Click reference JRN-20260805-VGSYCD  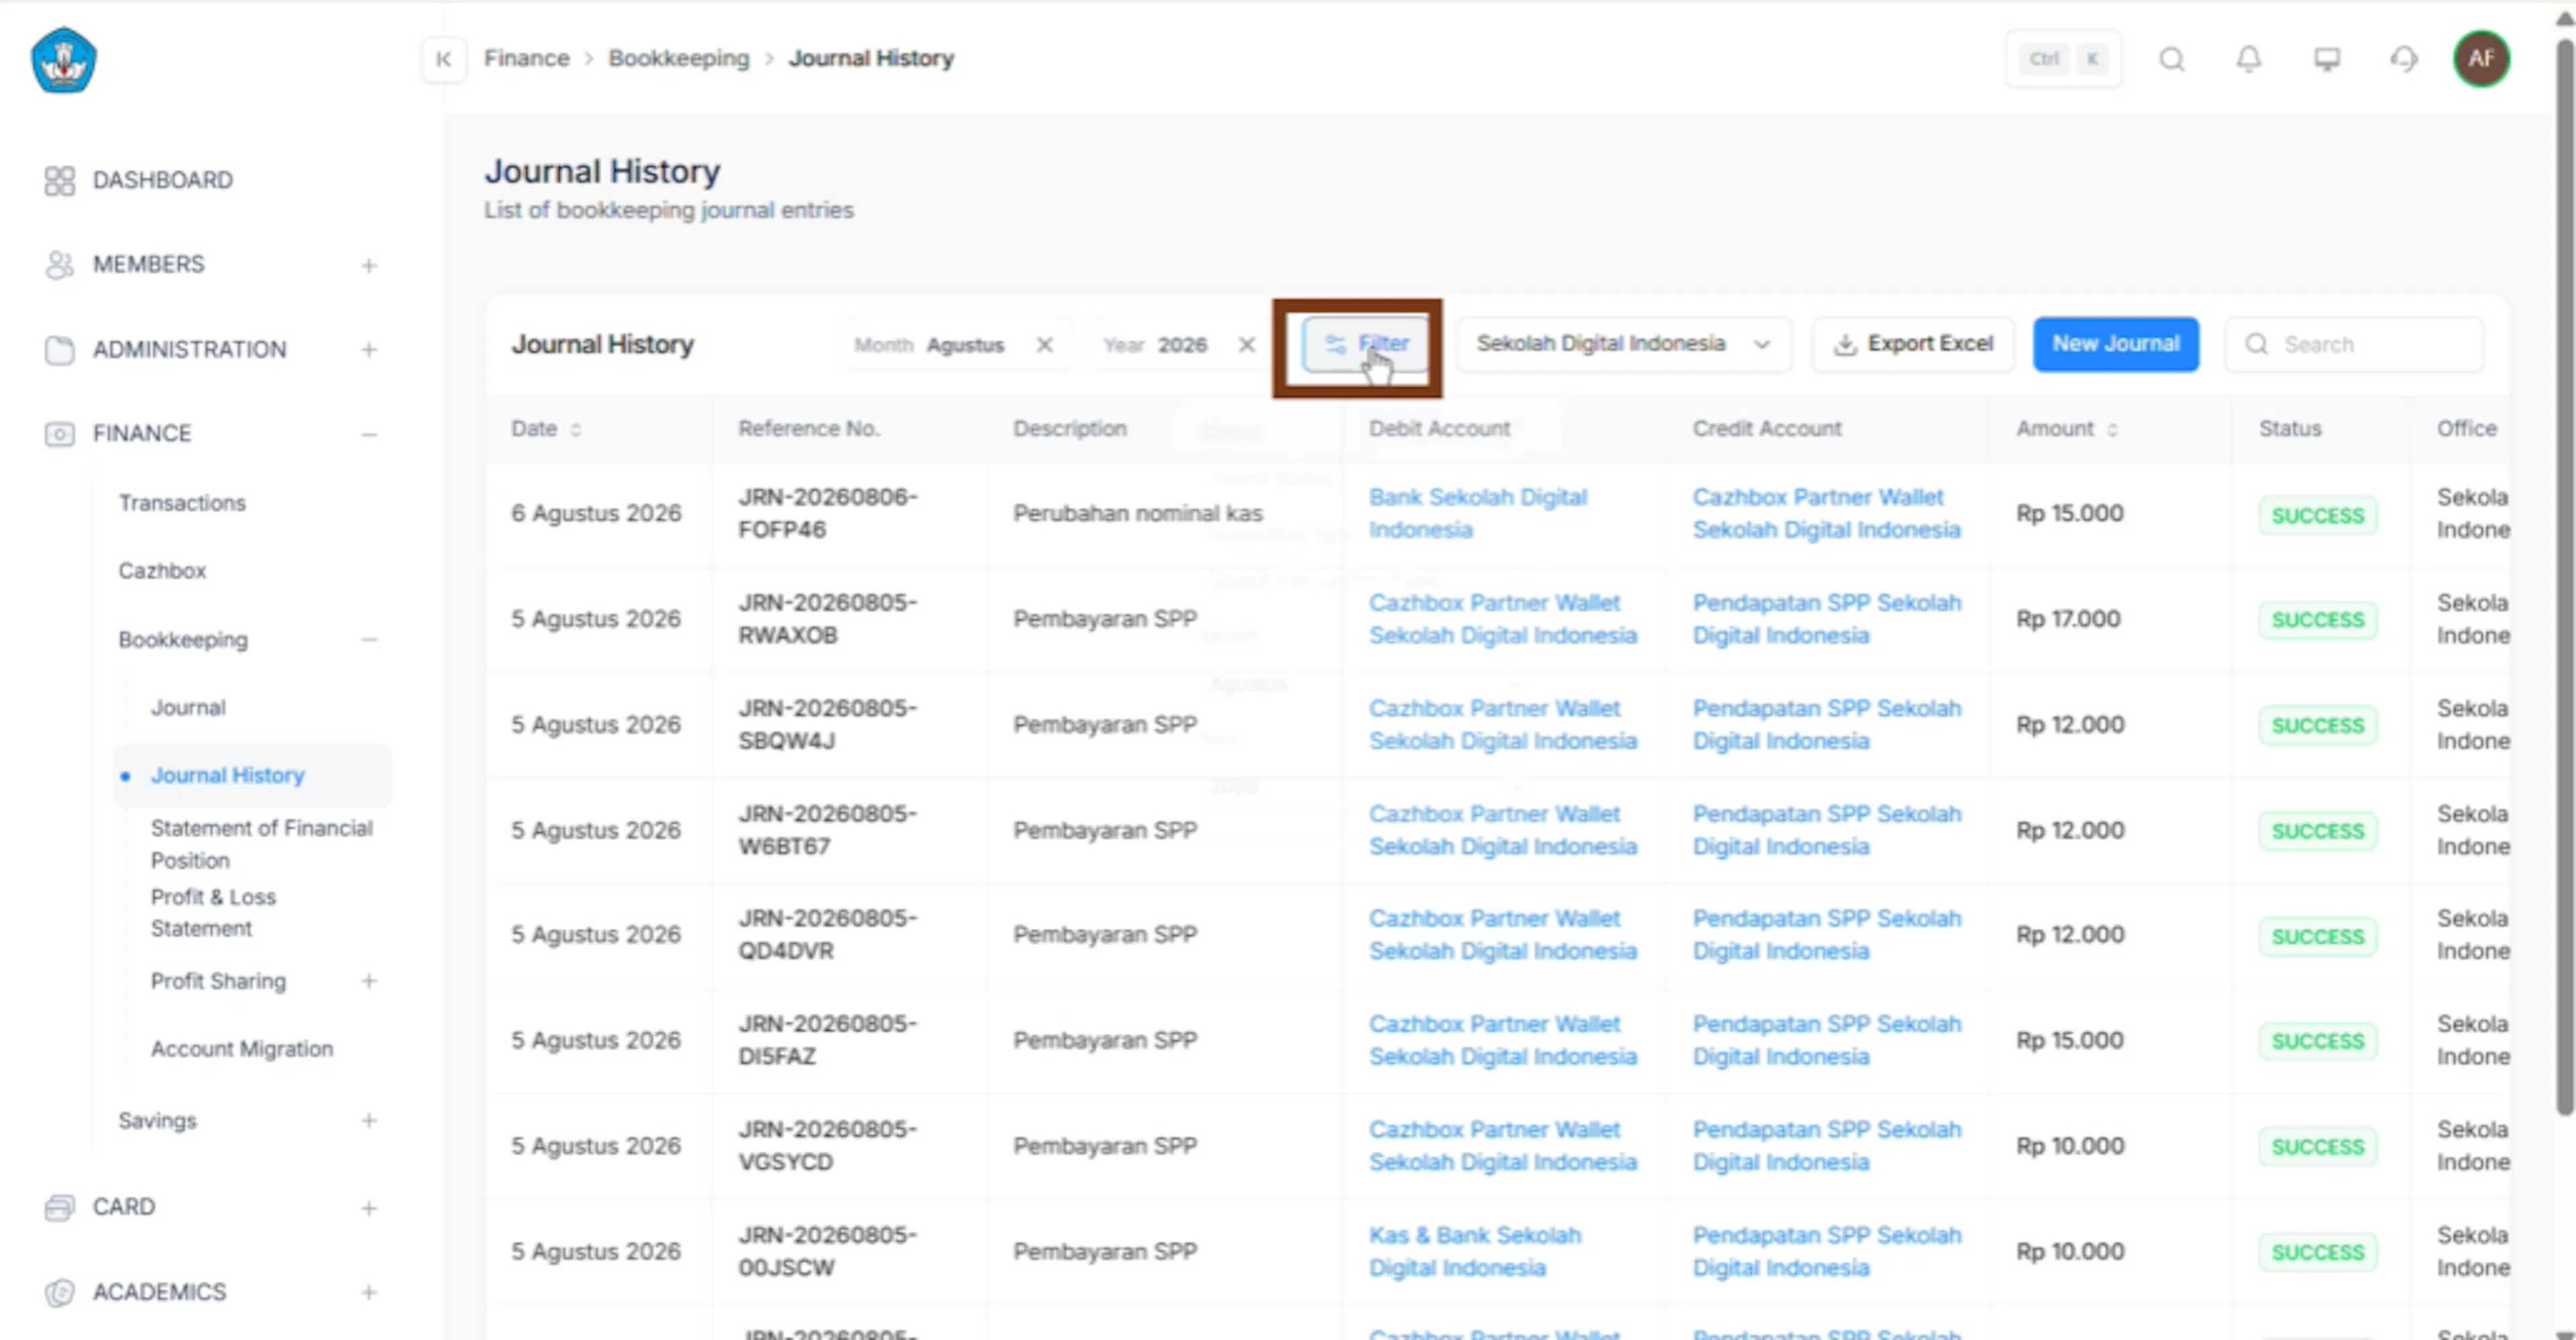click(828, 1145)
